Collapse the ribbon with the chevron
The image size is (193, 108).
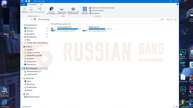pos(175,4)
